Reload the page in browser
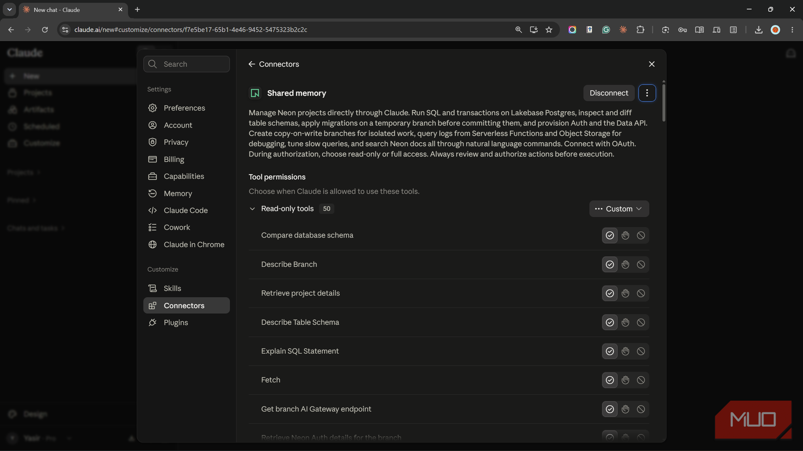 [45, 30]
